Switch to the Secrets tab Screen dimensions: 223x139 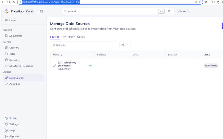pyautogui.click(x=81, y=37)
